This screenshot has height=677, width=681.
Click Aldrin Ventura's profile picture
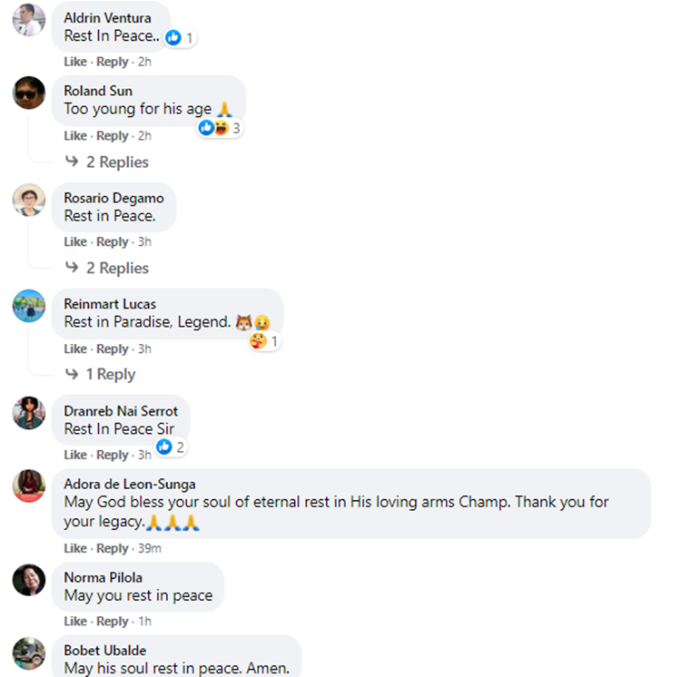(28, 20)
